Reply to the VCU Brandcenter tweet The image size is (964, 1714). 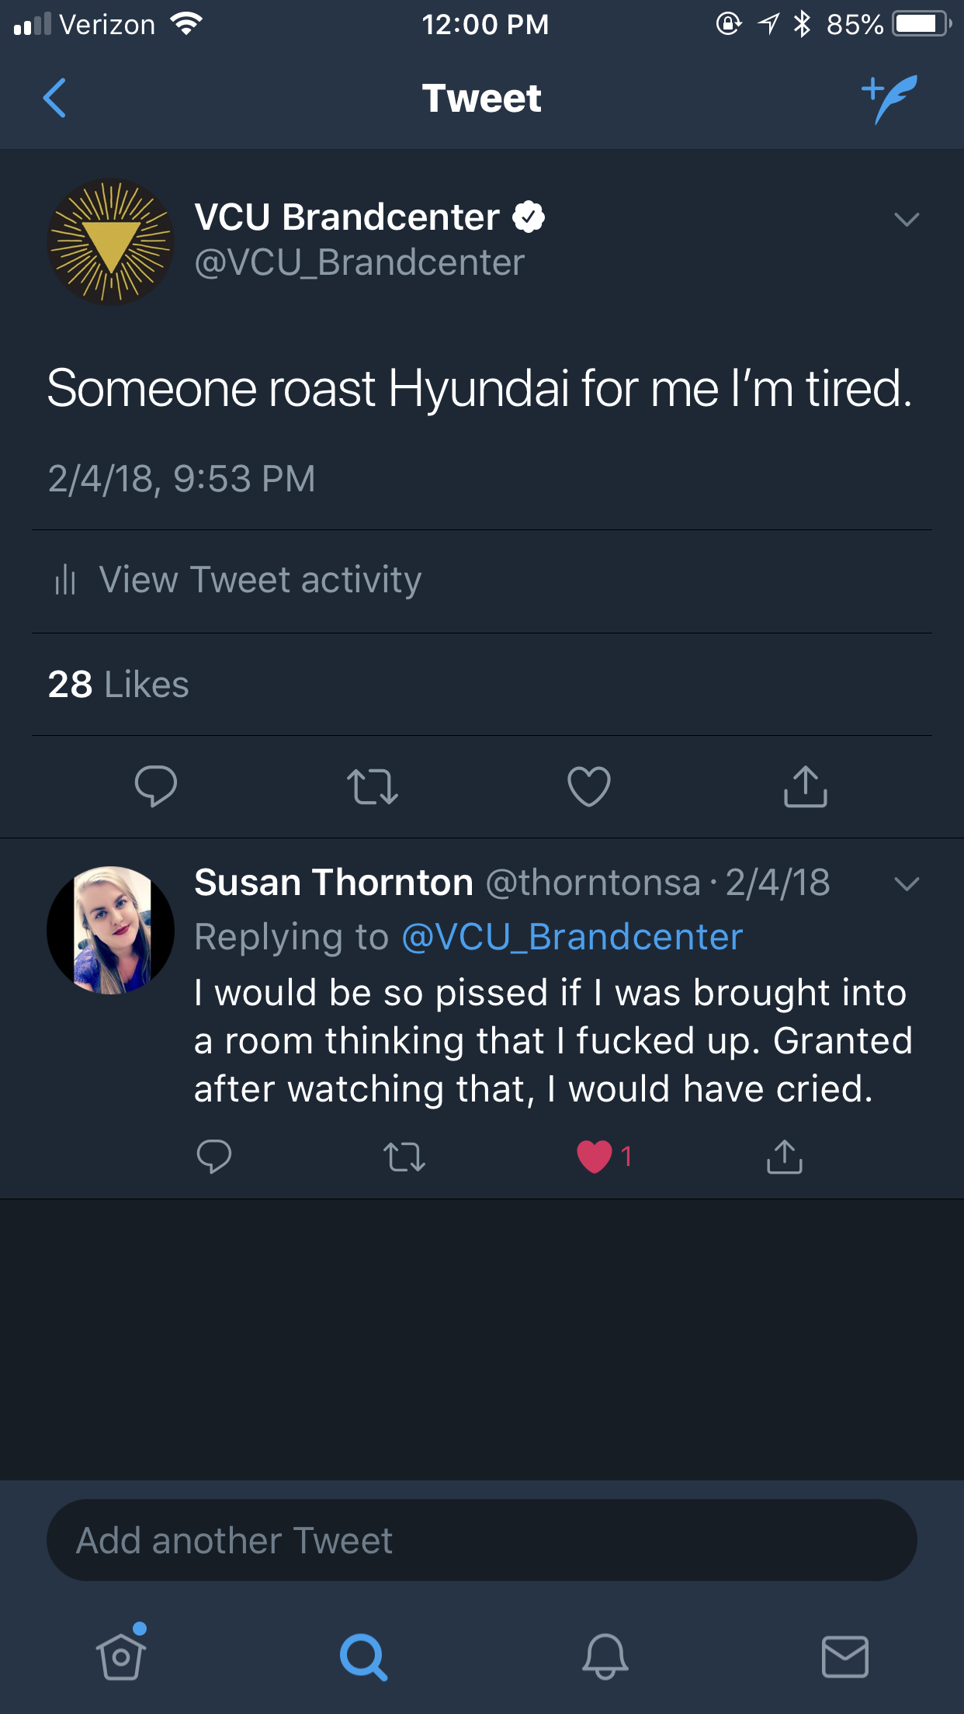click(x=156, y=786)
